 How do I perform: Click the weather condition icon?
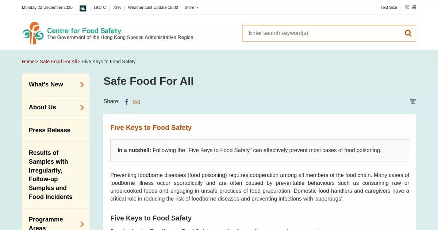(83, 8)
